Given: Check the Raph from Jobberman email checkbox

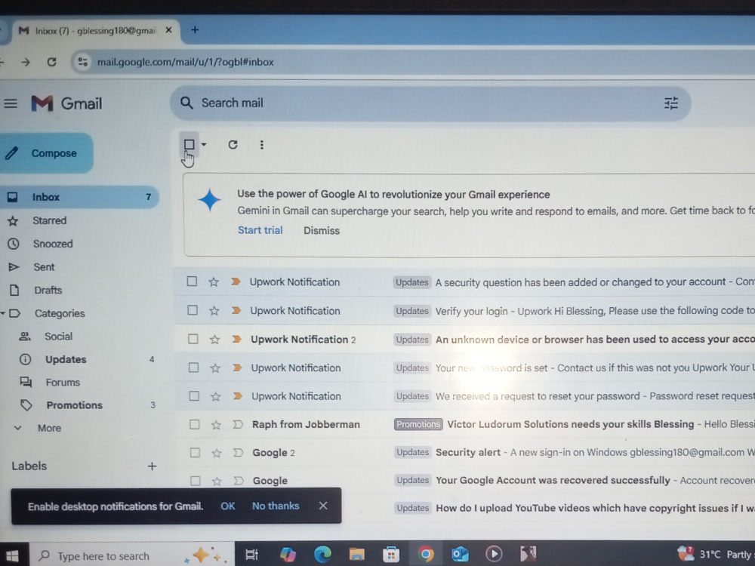Looking at the screenshot, I should (195, 424).
